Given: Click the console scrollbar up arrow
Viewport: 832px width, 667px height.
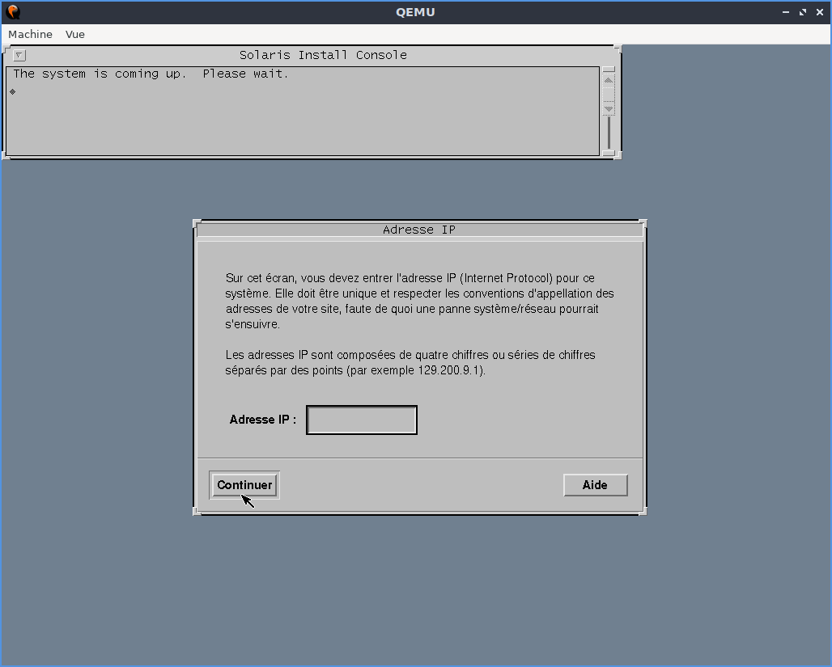Looking at the screenshot, I should click(609, 80).
